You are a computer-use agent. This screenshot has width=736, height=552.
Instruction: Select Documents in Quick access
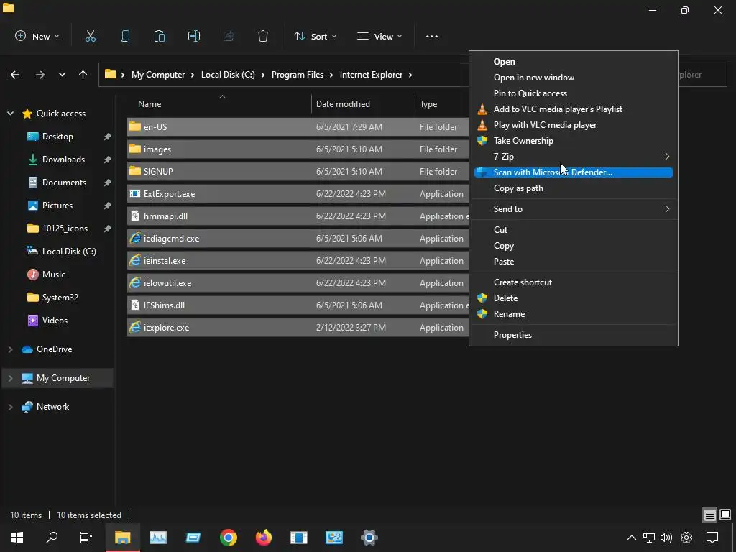[64, 182]
